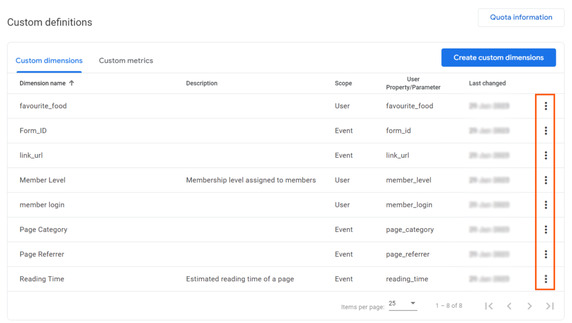
Task: Switch to Custom dimensions tab
Action: [x=49, y=60]
